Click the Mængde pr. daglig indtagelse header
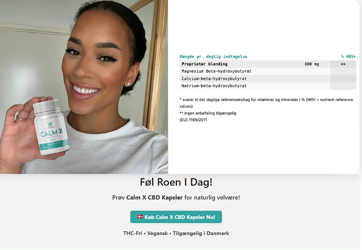362x250 pixels. click(x=213, y=57)
